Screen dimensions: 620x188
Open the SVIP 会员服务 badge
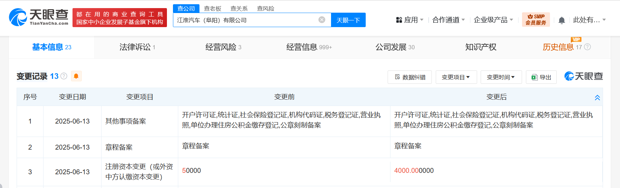[x=536, y=19]
